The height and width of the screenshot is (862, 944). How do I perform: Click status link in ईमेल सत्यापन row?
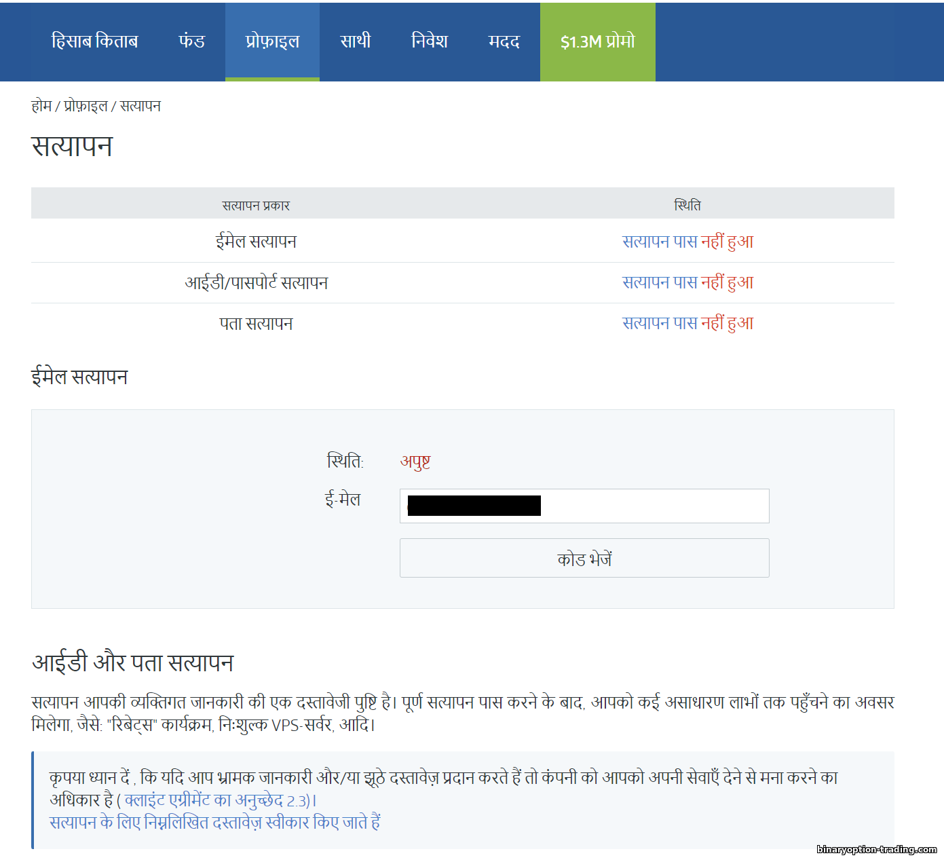[687, 242]
